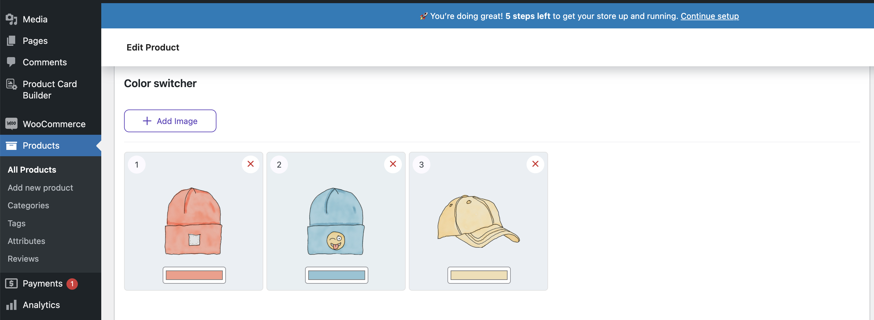
Task: Click the number 3 badge on third card
Action: (421, 165)
